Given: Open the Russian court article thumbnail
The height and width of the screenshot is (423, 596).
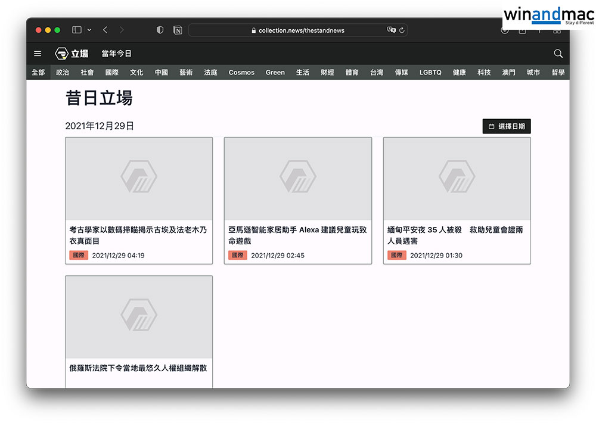Looking at the screenshot, I should [x=139, y=317].
